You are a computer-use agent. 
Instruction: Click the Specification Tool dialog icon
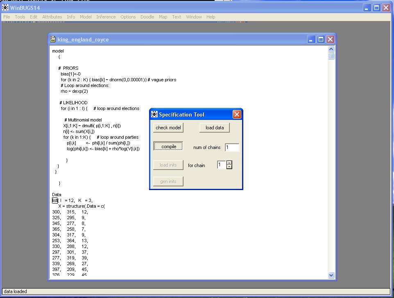pyautogui.click(x=154, y=115)
